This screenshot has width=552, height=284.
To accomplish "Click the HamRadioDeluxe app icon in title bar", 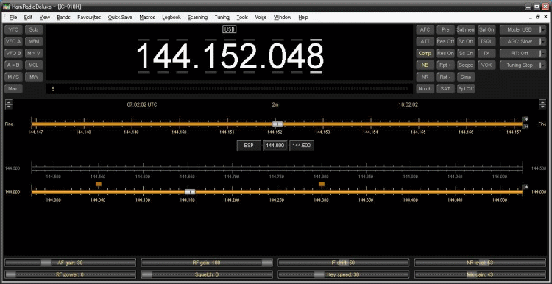I will tap(7, 7).
